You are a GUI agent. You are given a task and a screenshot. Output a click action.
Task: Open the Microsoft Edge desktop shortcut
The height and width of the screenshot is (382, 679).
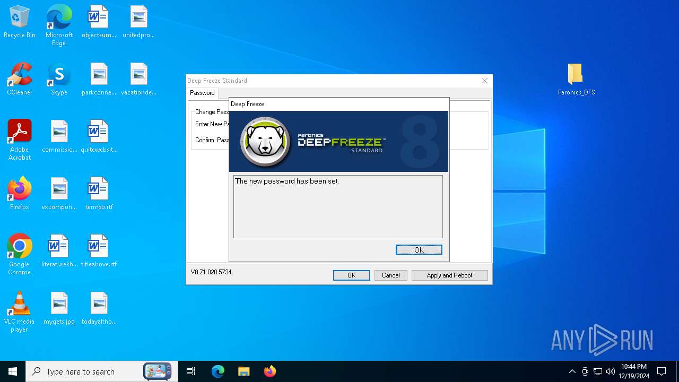point(59,25)
